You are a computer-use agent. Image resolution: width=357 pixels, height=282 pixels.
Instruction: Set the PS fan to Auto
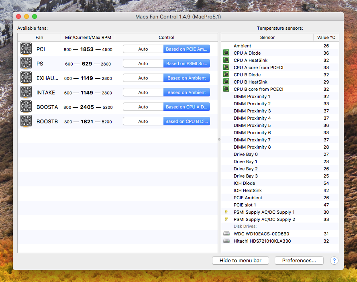143,63
